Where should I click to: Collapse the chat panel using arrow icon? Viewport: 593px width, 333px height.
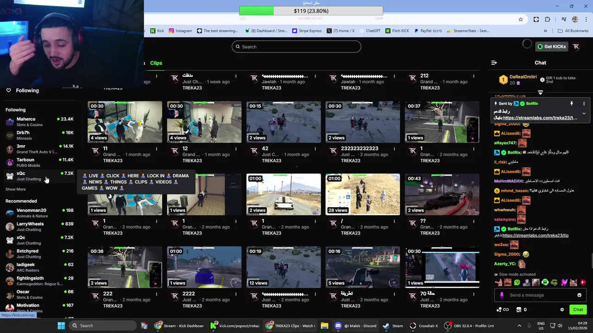(x=494, y=63)
